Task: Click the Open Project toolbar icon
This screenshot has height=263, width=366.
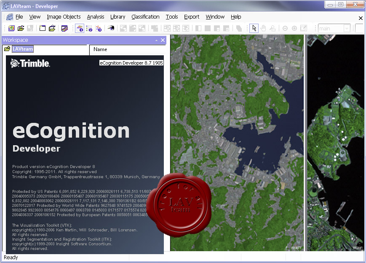Action: pyautogui.click(x=21, y=29)
